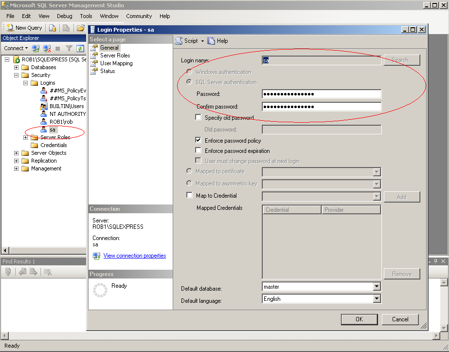Open the Edit menu

26,16
